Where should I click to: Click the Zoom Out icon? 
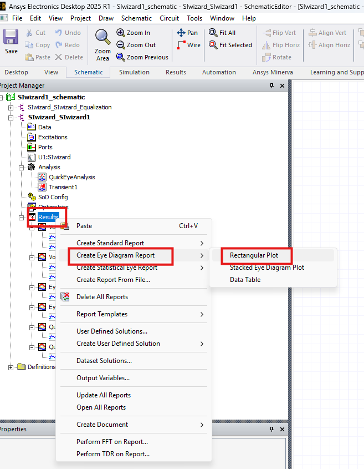click(121, 45)
